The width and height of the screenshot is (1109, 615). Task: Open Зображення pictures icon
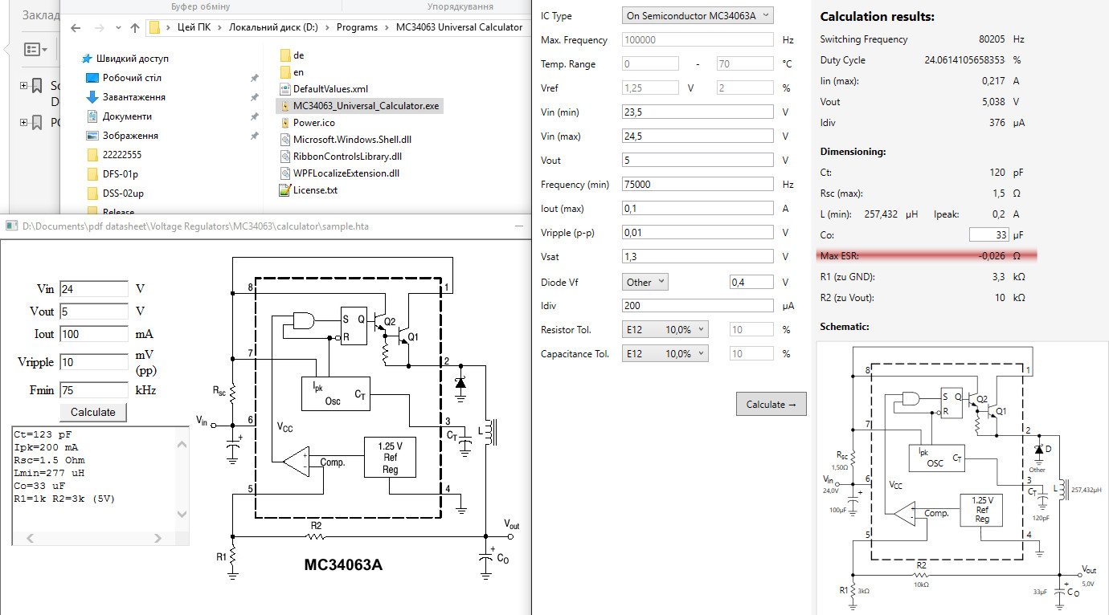pos(93,136)
